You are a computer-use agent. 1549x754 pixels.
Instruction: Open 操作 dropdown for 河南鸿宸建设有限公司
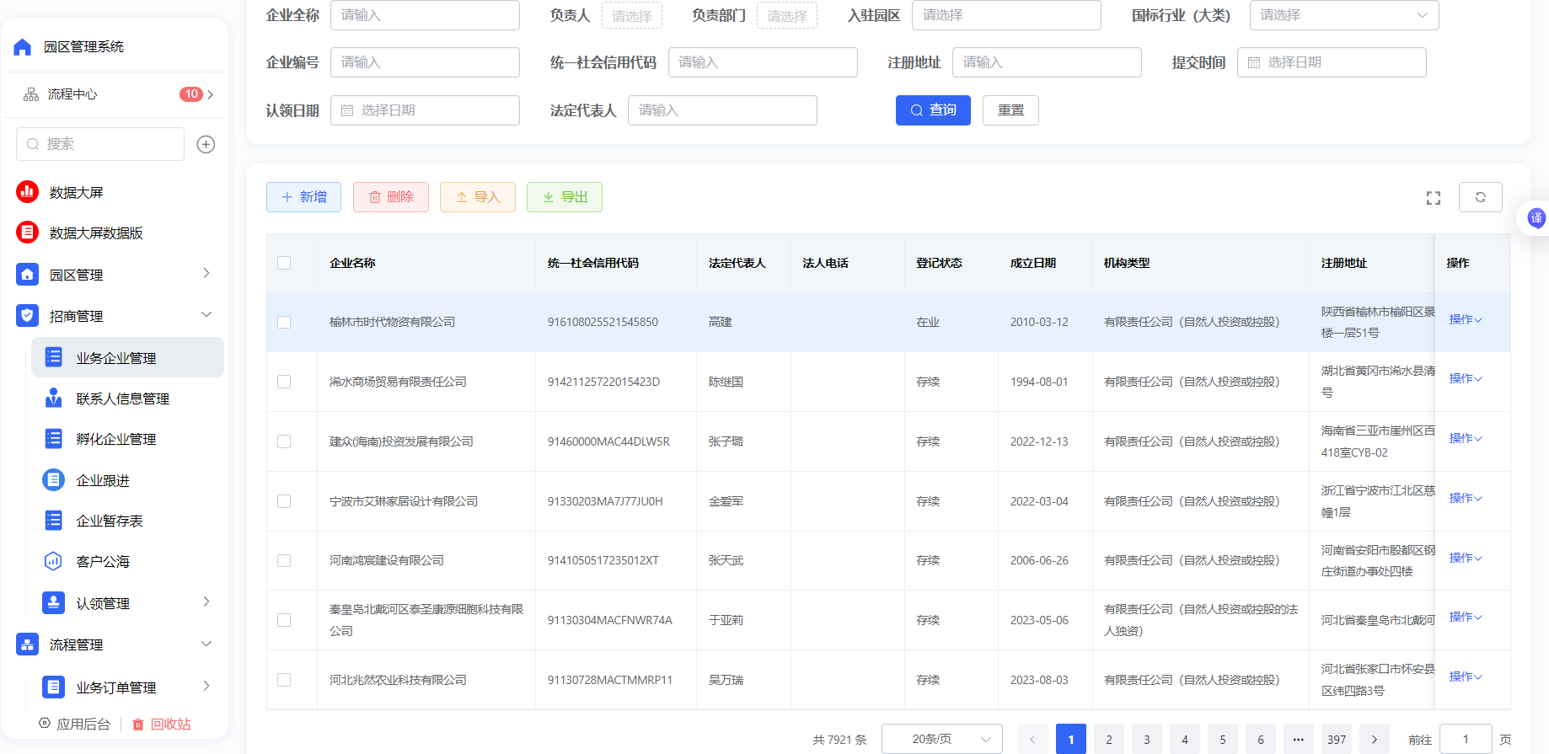(x=1466, y=558)
